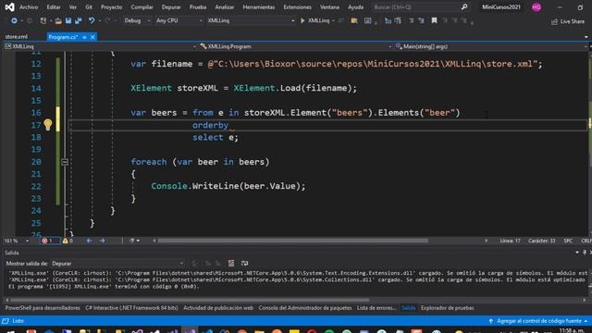Open the XMLLinq project navigation dropdown
592x333 pixels.
(x=100, y=46)
